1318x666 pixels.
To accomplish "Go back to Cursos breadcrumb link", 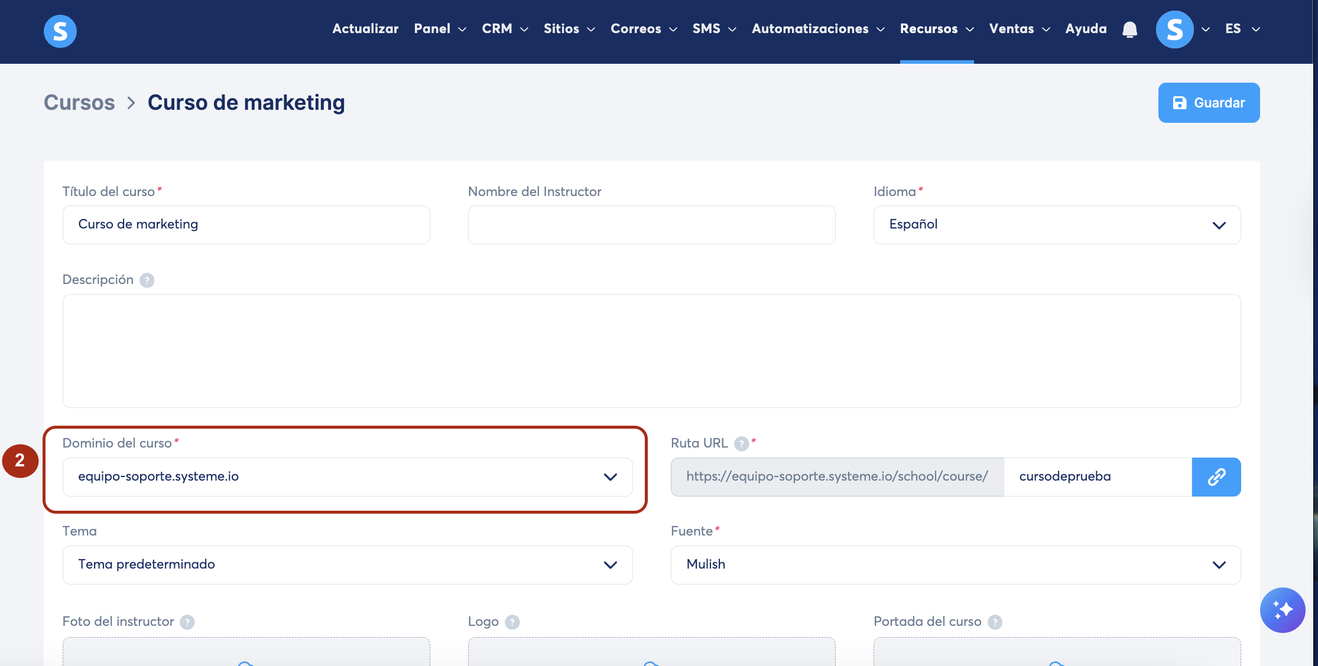I will click(79, 103).
